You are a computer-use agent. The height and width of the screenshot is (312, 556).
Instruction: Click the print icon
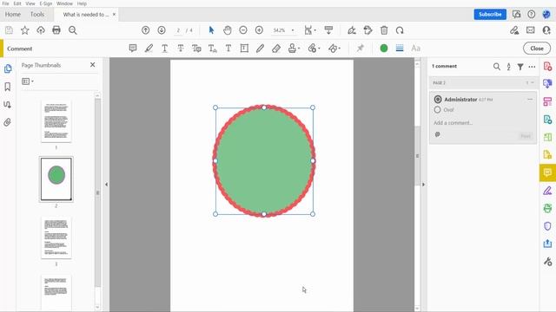pos(56,30)
